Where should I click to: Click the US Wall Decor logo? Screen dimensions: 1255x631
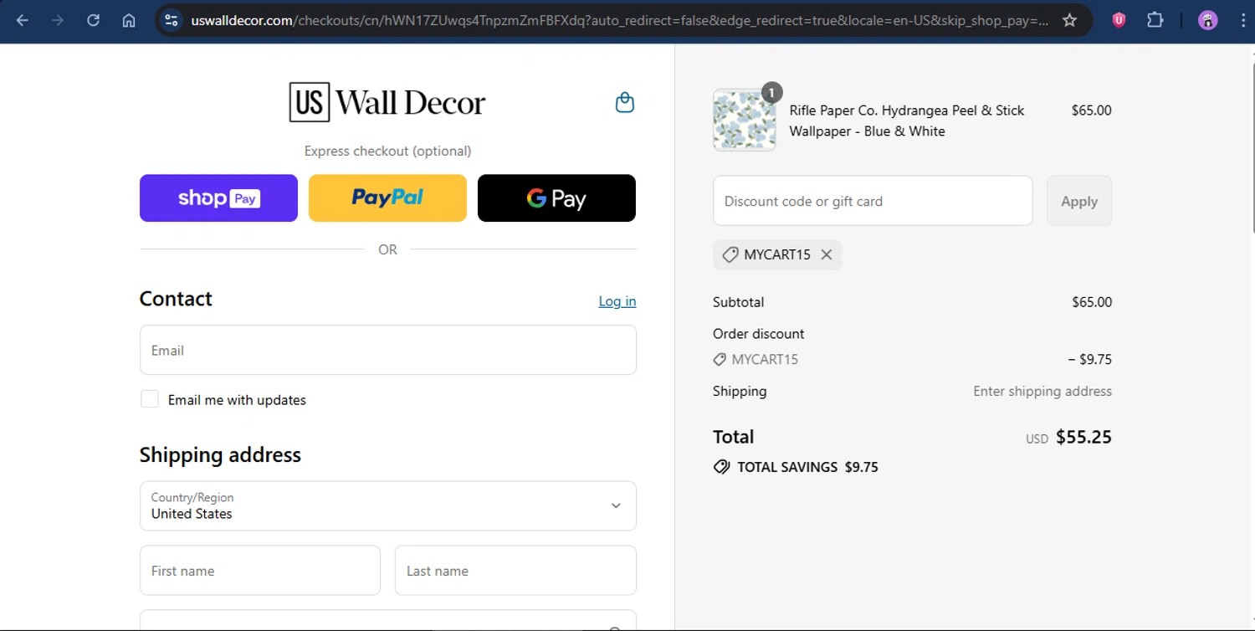387,102
